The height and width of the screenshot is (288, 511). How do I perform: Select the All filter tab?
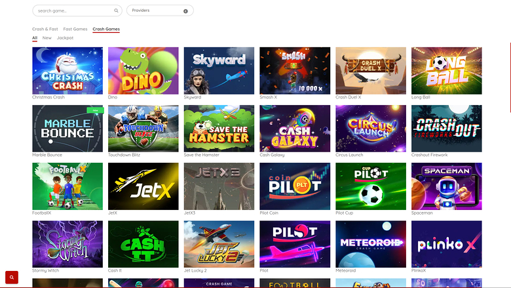[x=35, y=38]
